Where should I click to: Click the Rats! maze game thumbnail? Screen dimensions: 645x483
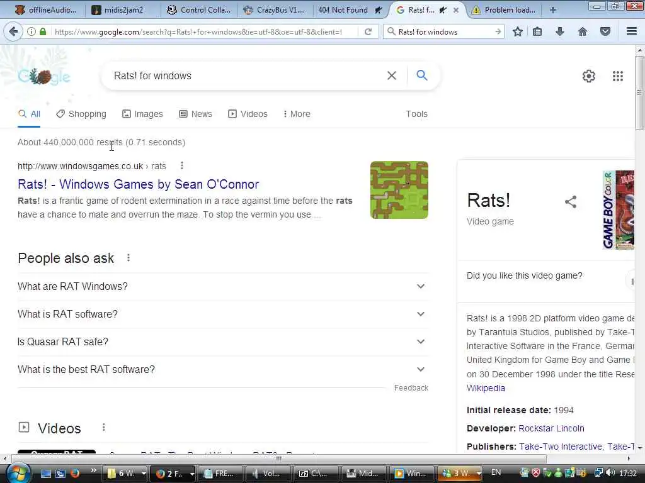pyautogui.click(x=399, y=190)
